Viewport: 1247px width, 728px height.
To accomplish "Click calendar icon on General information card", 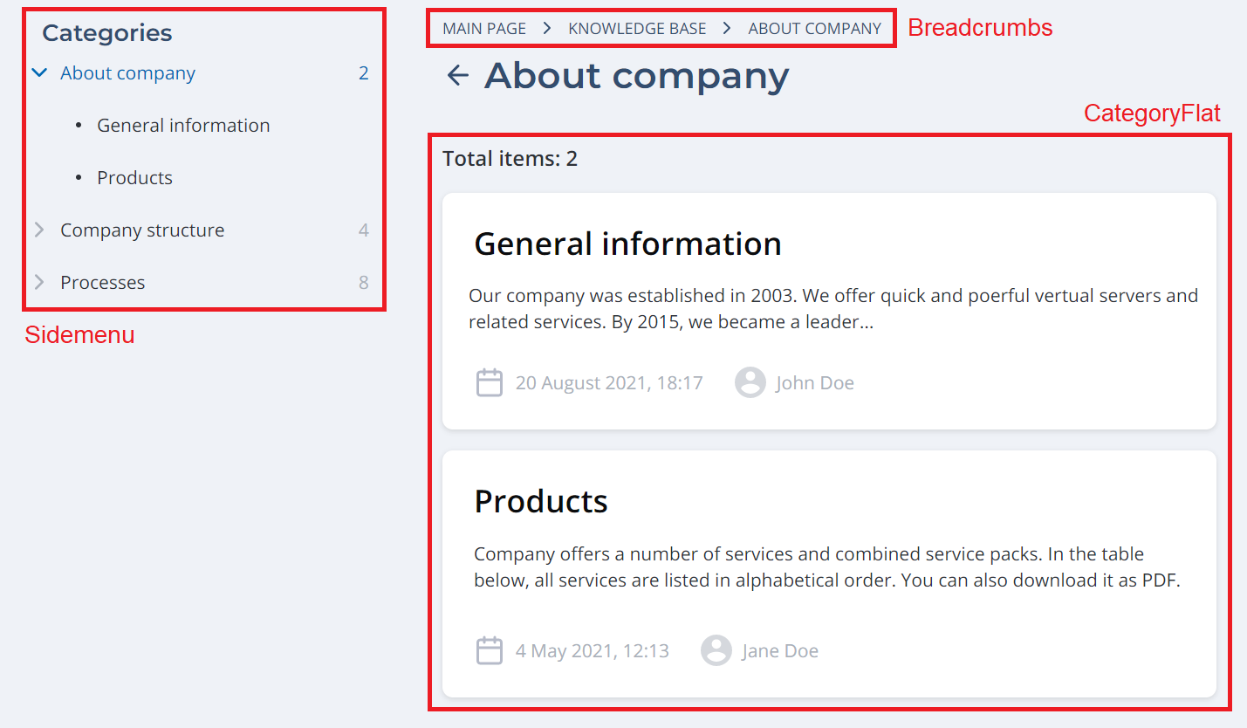I will (x=489, y=382).
